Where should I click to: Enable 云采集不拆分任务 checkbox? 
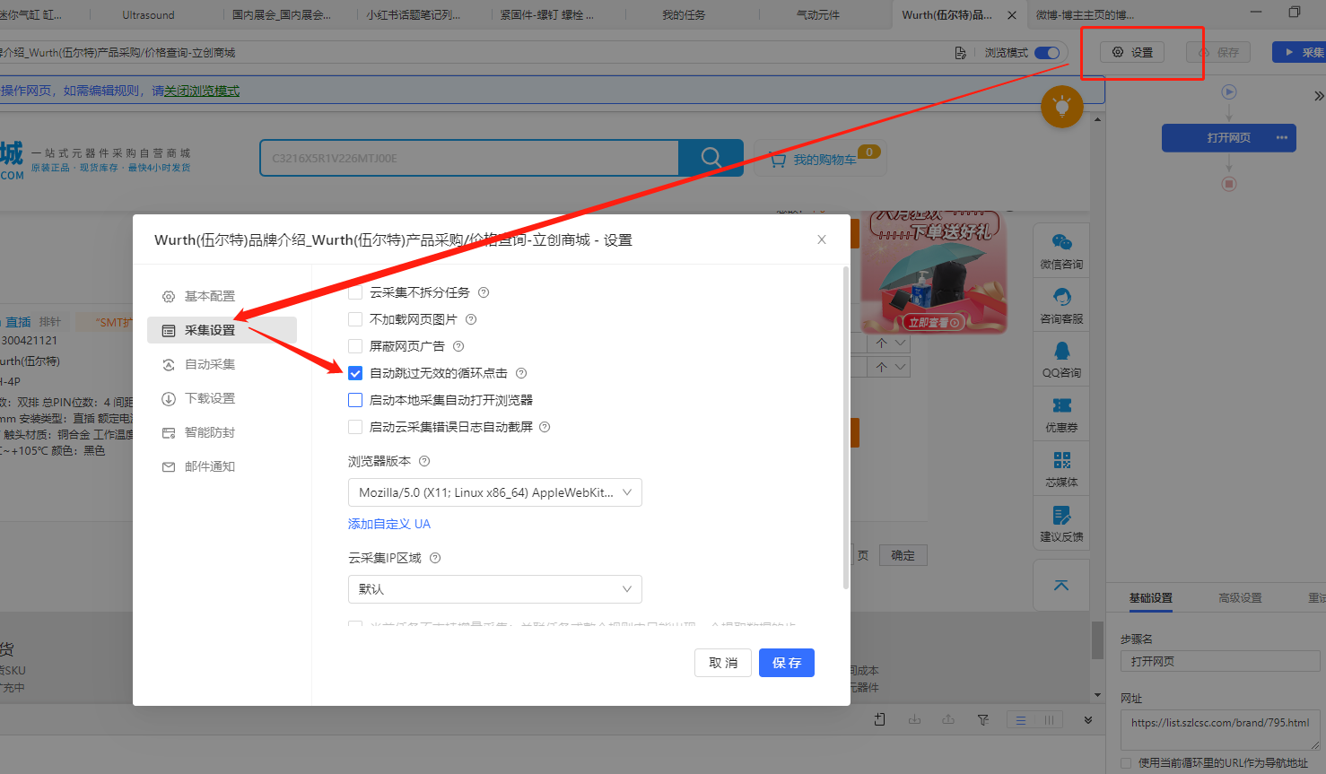coord(355,292)
